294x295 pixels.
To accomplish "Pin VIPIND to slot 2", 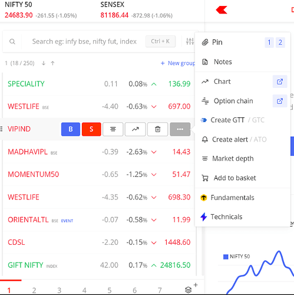I will click(x=280, y=42).
